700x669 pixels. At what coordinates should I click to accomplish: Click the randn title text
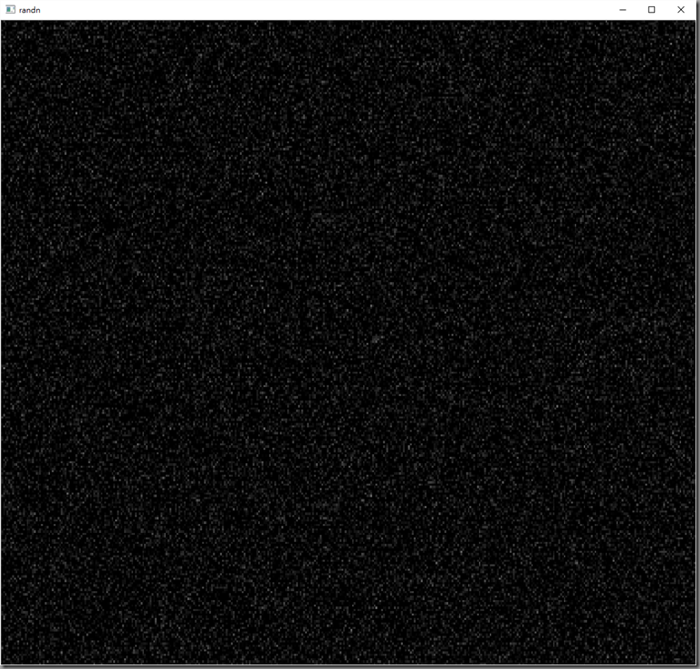30,10
